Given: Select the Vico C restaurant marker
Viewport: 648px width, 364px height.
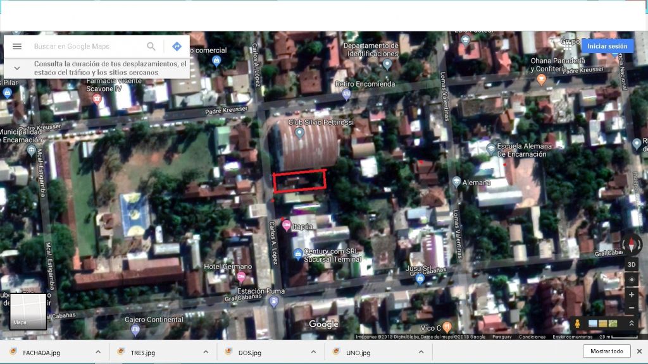Looking at the screenshot, I should [447, 327].
